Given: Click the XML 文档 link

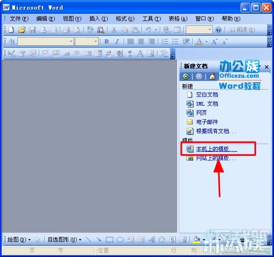Looking at the screenshot, I should tap(207, 104).
